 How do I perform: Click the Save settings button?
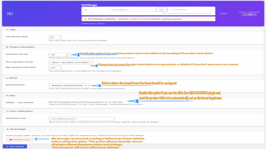point(15,146)
